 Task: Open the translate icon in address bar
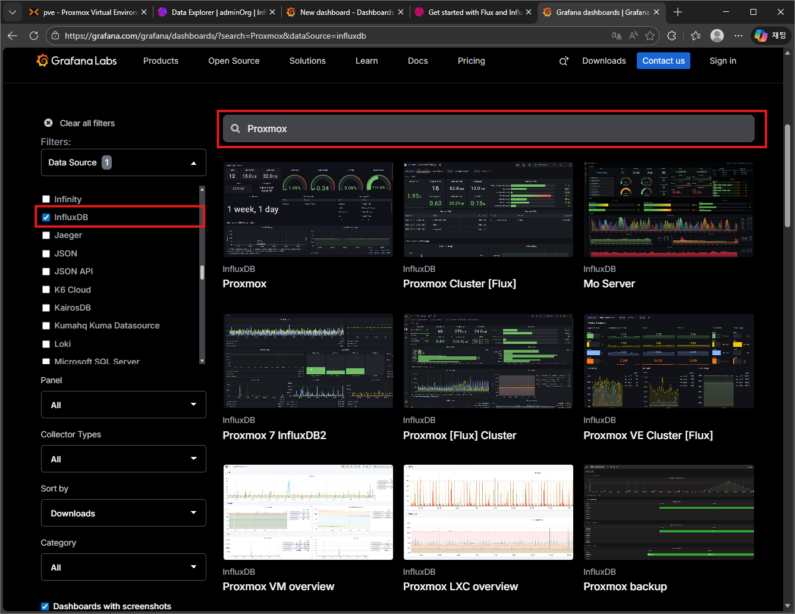617,36
